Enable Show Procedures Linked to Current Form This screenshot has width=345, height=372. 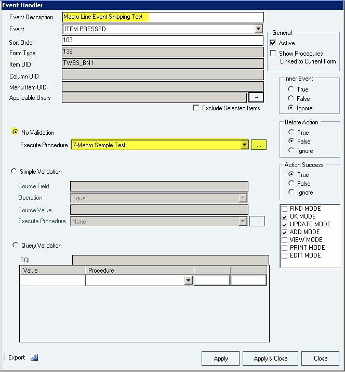[x=273, y=53]
